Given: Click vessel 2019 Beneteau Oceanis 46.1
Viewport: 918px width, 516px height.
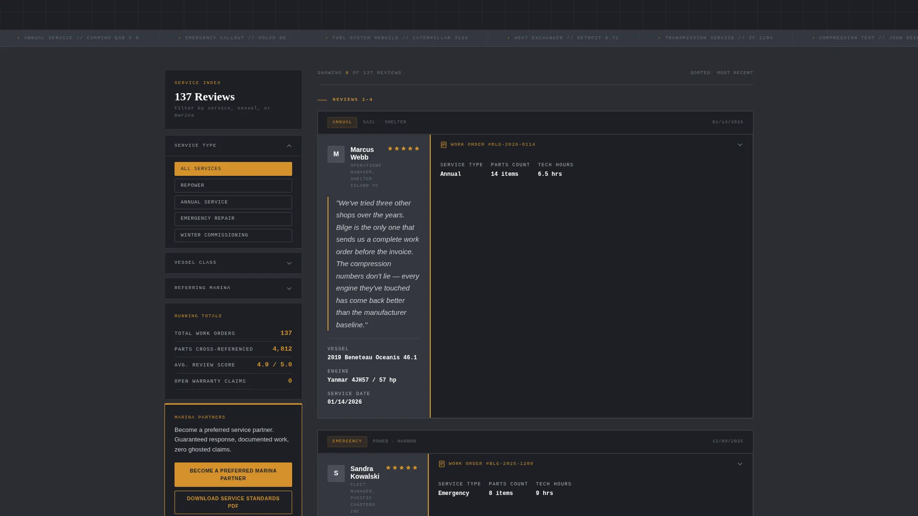Looking at the screenshot, I should pos(372,358).
